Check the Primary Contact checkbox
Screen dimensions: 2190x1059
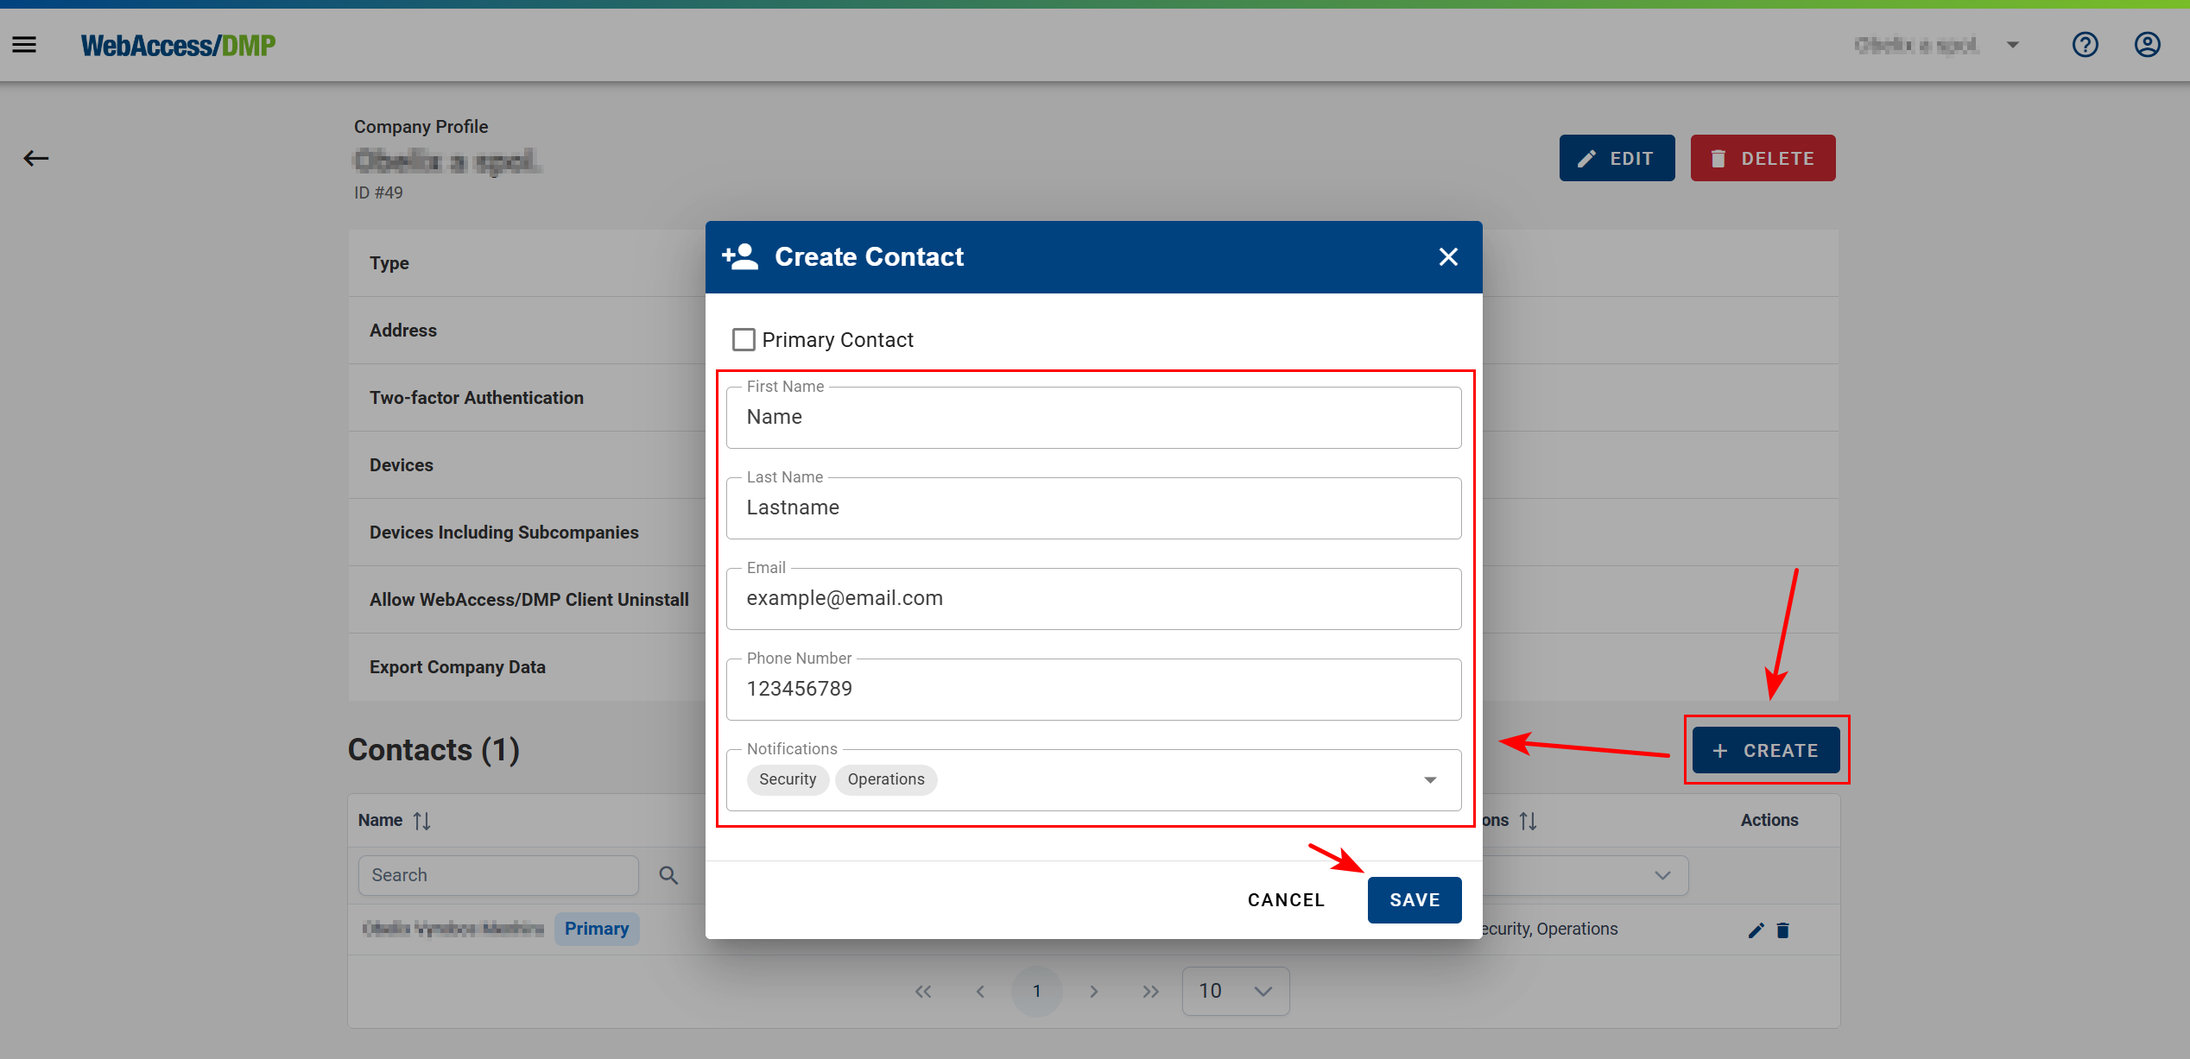[744, 339]
